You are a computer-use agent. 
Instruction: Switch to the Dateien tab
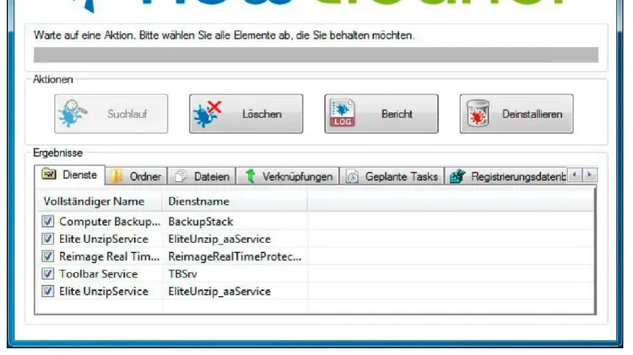[202, 176]
